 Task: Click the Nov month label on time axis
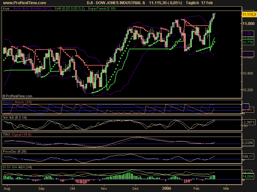coord(104,188)
